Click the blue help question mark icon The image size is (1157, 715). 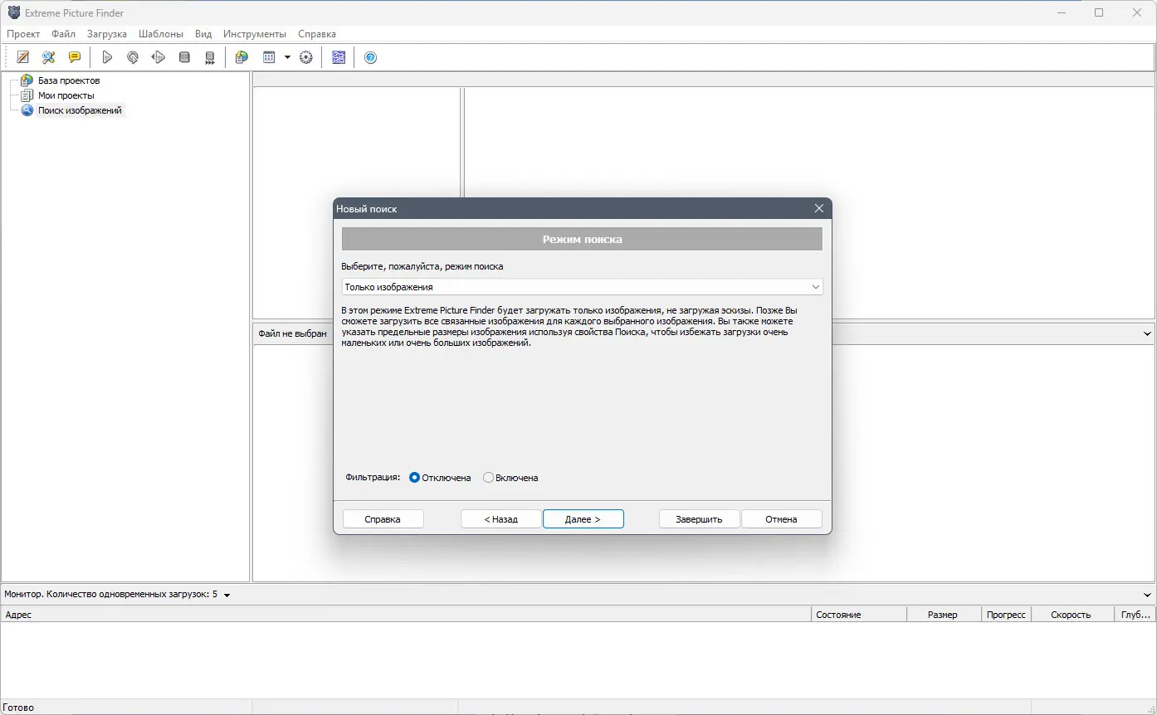[371, 57]
